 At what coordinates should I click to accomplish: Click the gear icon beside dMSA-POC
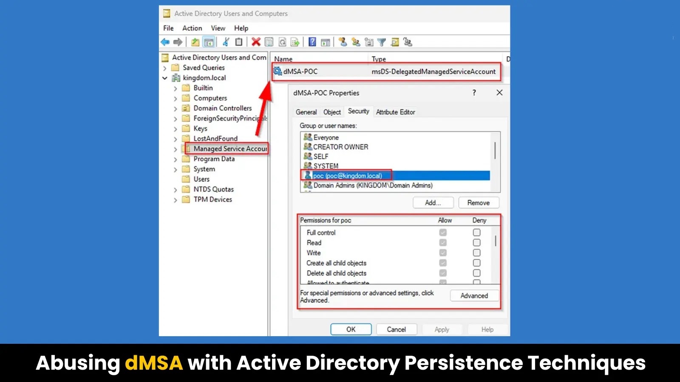click(278, 71)
